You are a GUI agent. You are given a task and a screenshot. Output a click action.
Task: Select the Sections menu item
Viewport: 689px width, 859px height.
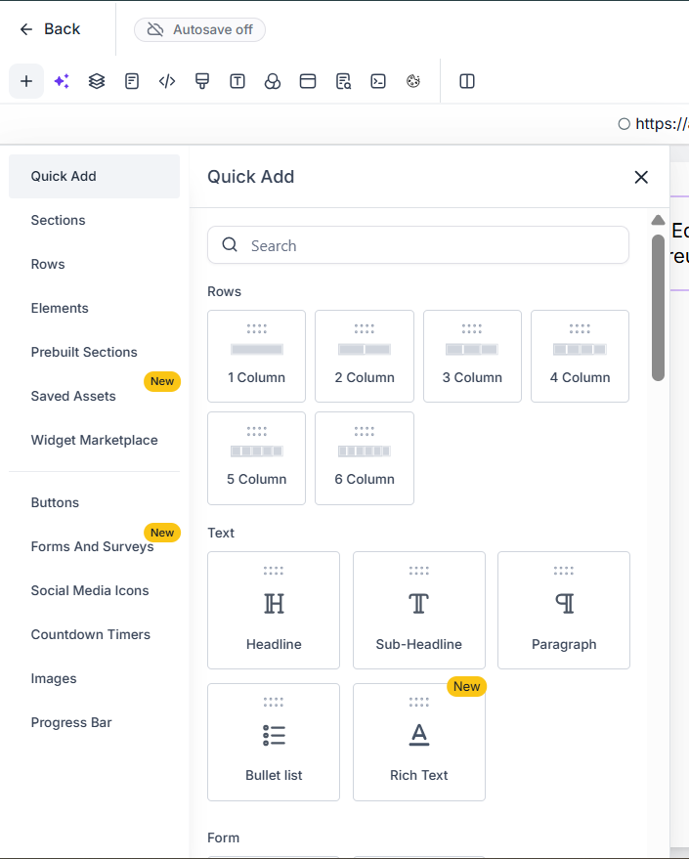click(x=59, y=220)
